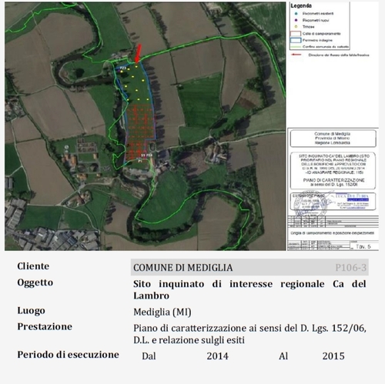Image resolution: width=385 pixels, height=384 pixels.
Task: Click the blue rectangle legend swatch
Action: pyautogui.click(x=296, y=40)
